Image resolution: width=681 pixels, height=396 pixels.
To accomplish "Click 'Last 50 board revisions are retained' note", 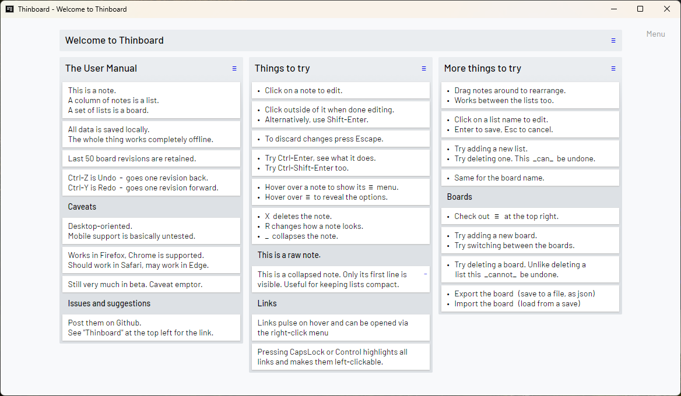I will [151, 158].
